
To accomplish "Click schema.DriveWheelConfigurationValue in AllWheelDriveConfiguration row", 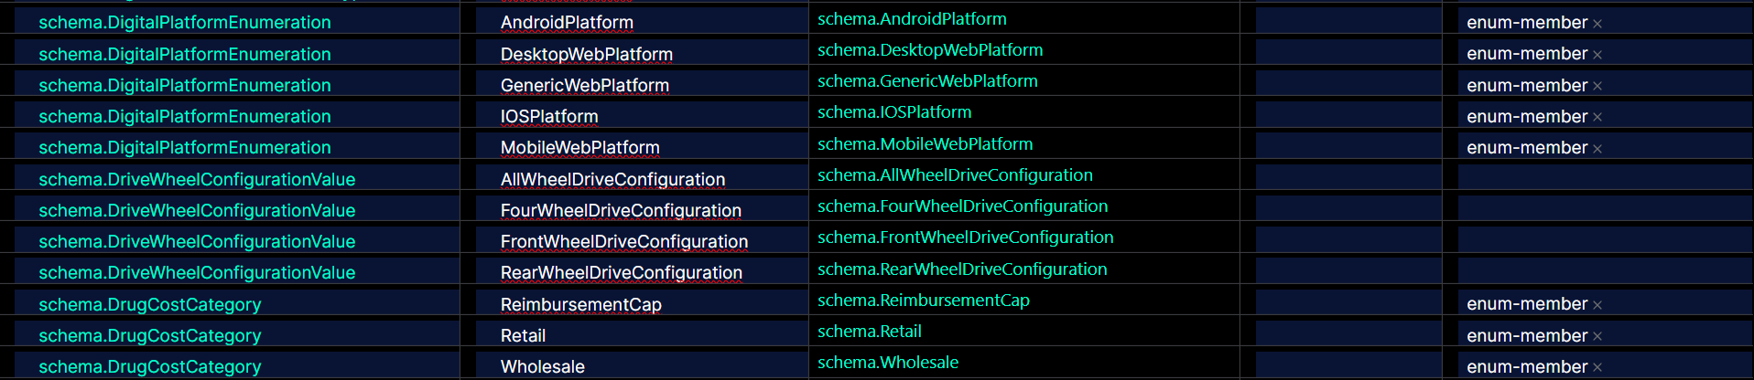I will (197, 179).
